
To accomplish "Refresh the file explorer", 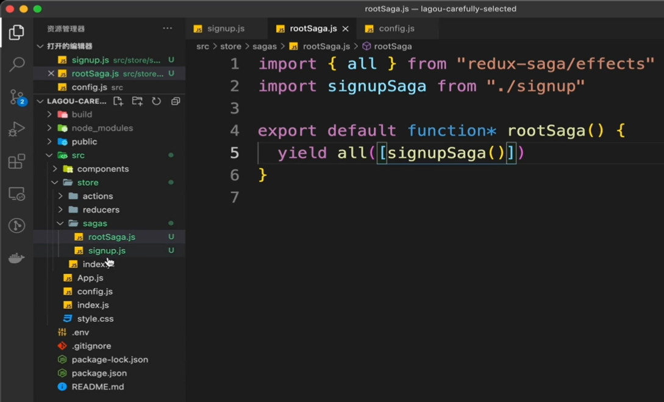I will pyautogui.click(x=156, y=101).
